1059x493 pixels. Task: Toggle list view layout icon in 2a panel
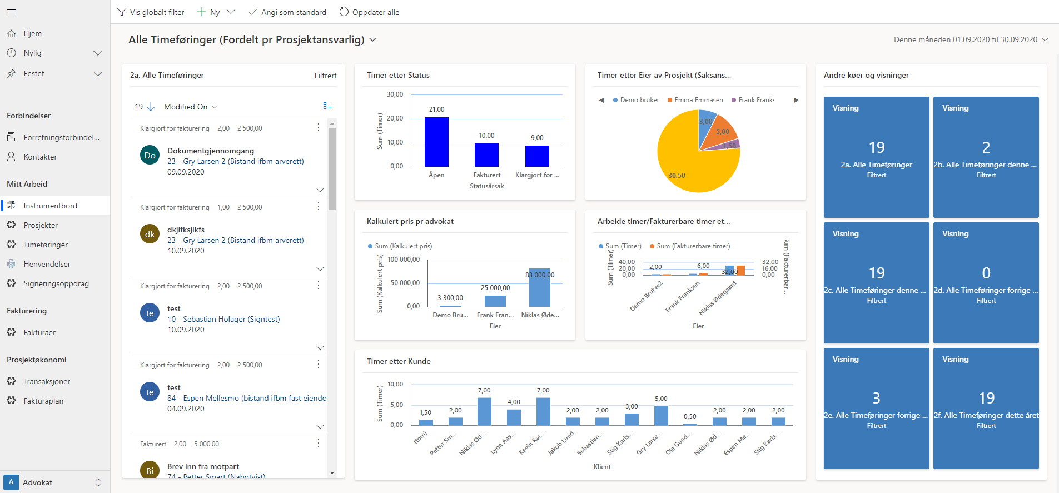[x=328, y=106]
